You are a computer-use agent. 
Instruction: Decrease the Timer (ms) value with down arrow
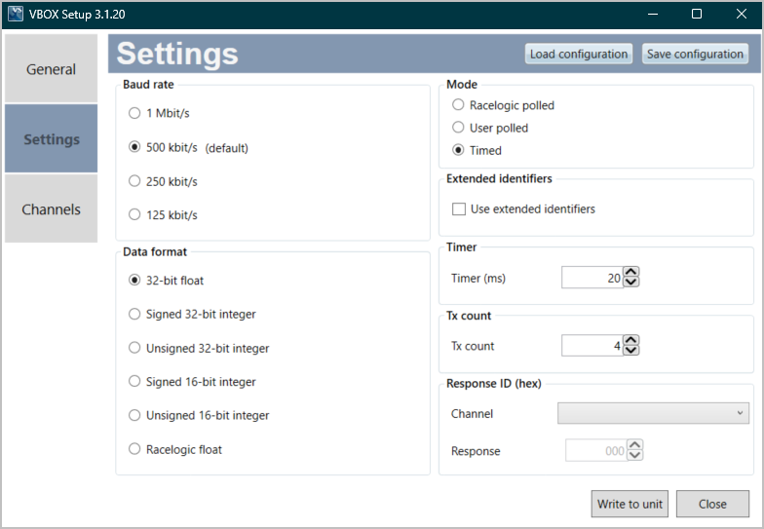(631, 283)
